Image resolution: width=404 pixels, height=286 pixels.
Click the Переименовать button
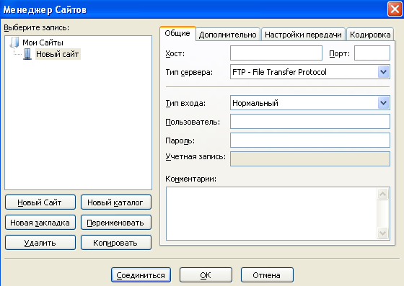[x=116, y=223]
